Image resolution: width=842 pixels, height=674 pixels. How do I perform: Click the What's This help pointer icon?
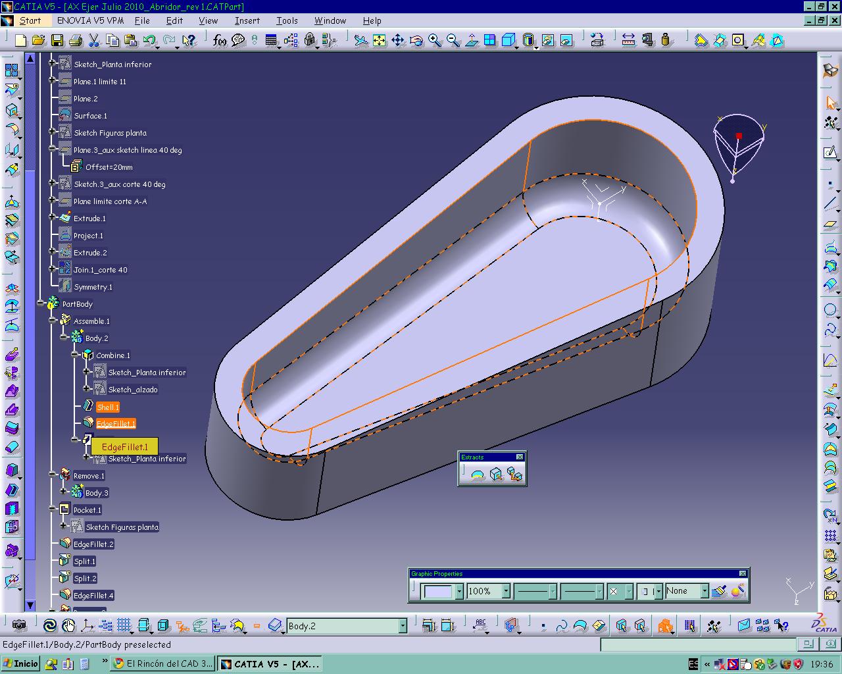point(189,41)
